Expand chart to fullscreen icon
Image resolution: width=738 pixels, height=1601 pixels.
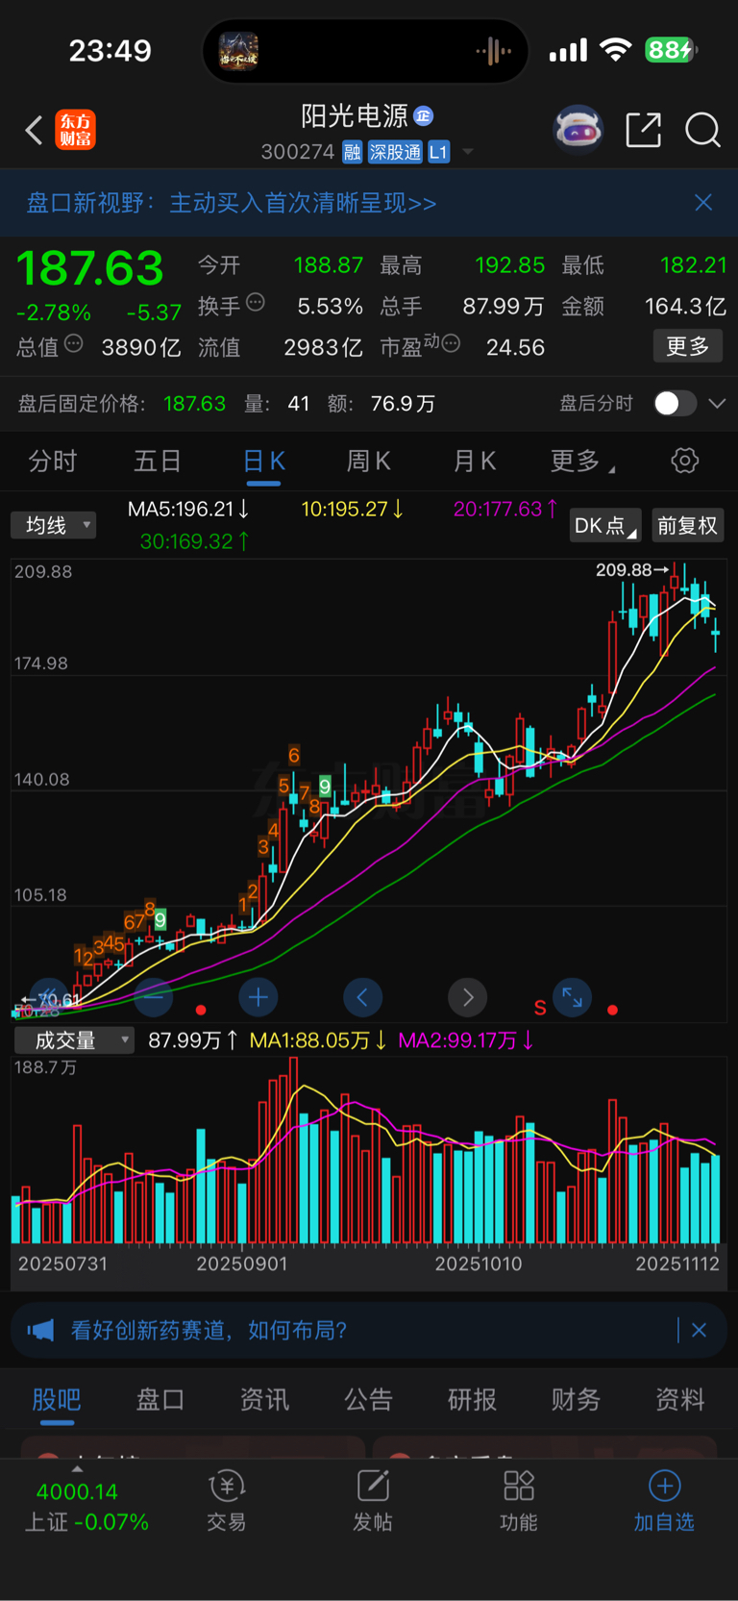tap(572, 997)
